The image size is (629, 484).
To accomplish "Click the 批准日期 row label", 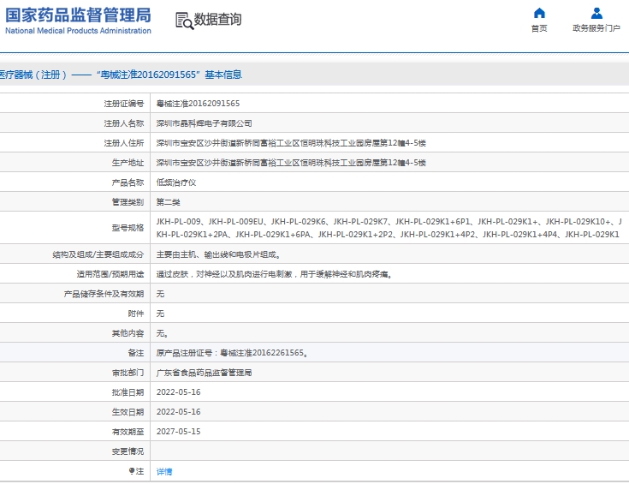I will click(128, 392).
